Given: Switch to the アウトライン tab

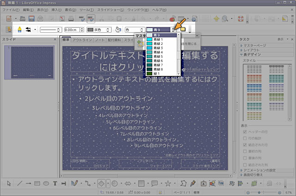Looking at the screenshot, I should click(x=82, y=40).
